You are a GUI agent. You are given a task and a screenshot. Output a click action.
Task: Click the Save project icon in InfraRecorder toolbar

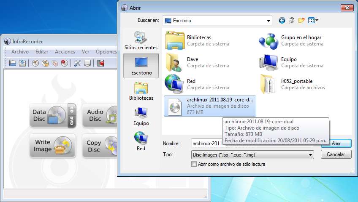(x=22, y=63)
